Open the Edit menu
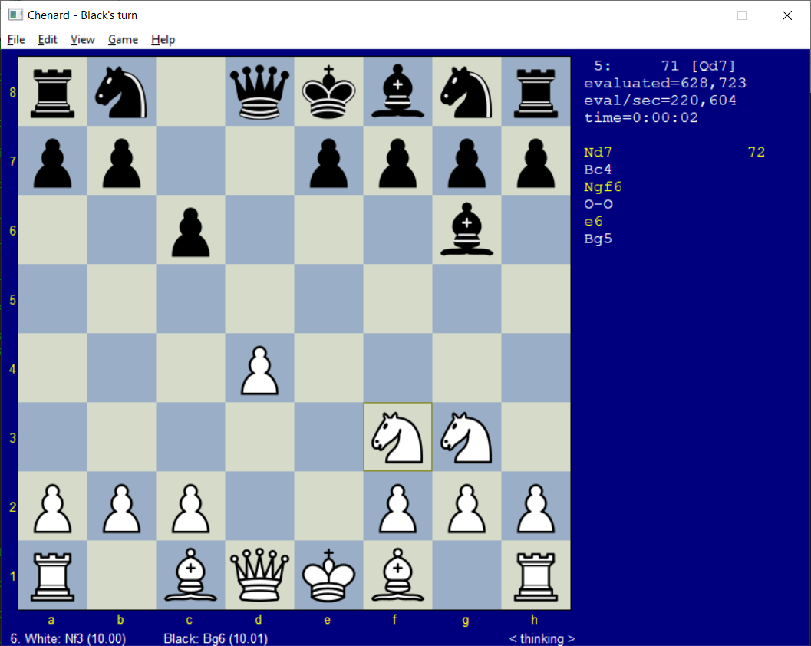811x646 pixels. [x=48, y=39]
